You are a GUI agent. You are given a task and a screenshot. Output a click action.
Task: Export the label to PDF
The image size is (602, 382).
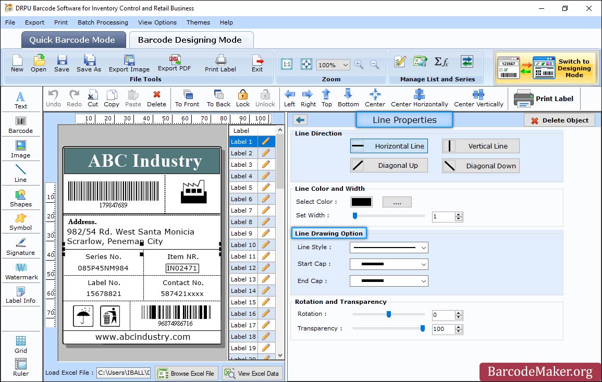pyautogui.click(x=174, y=64)
